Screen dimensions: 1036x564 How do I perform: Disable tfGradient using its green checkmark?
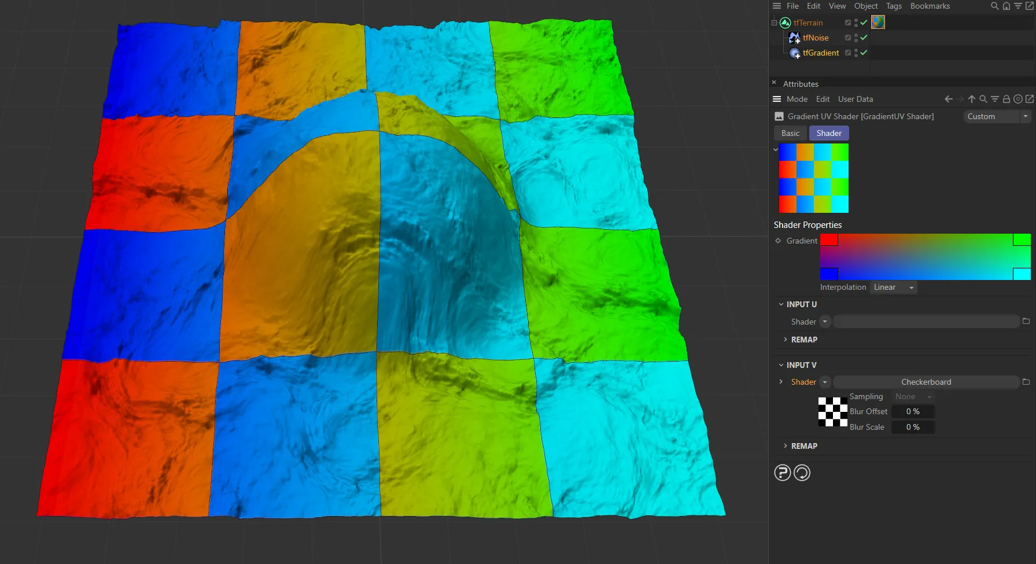(x=864, y=53)
